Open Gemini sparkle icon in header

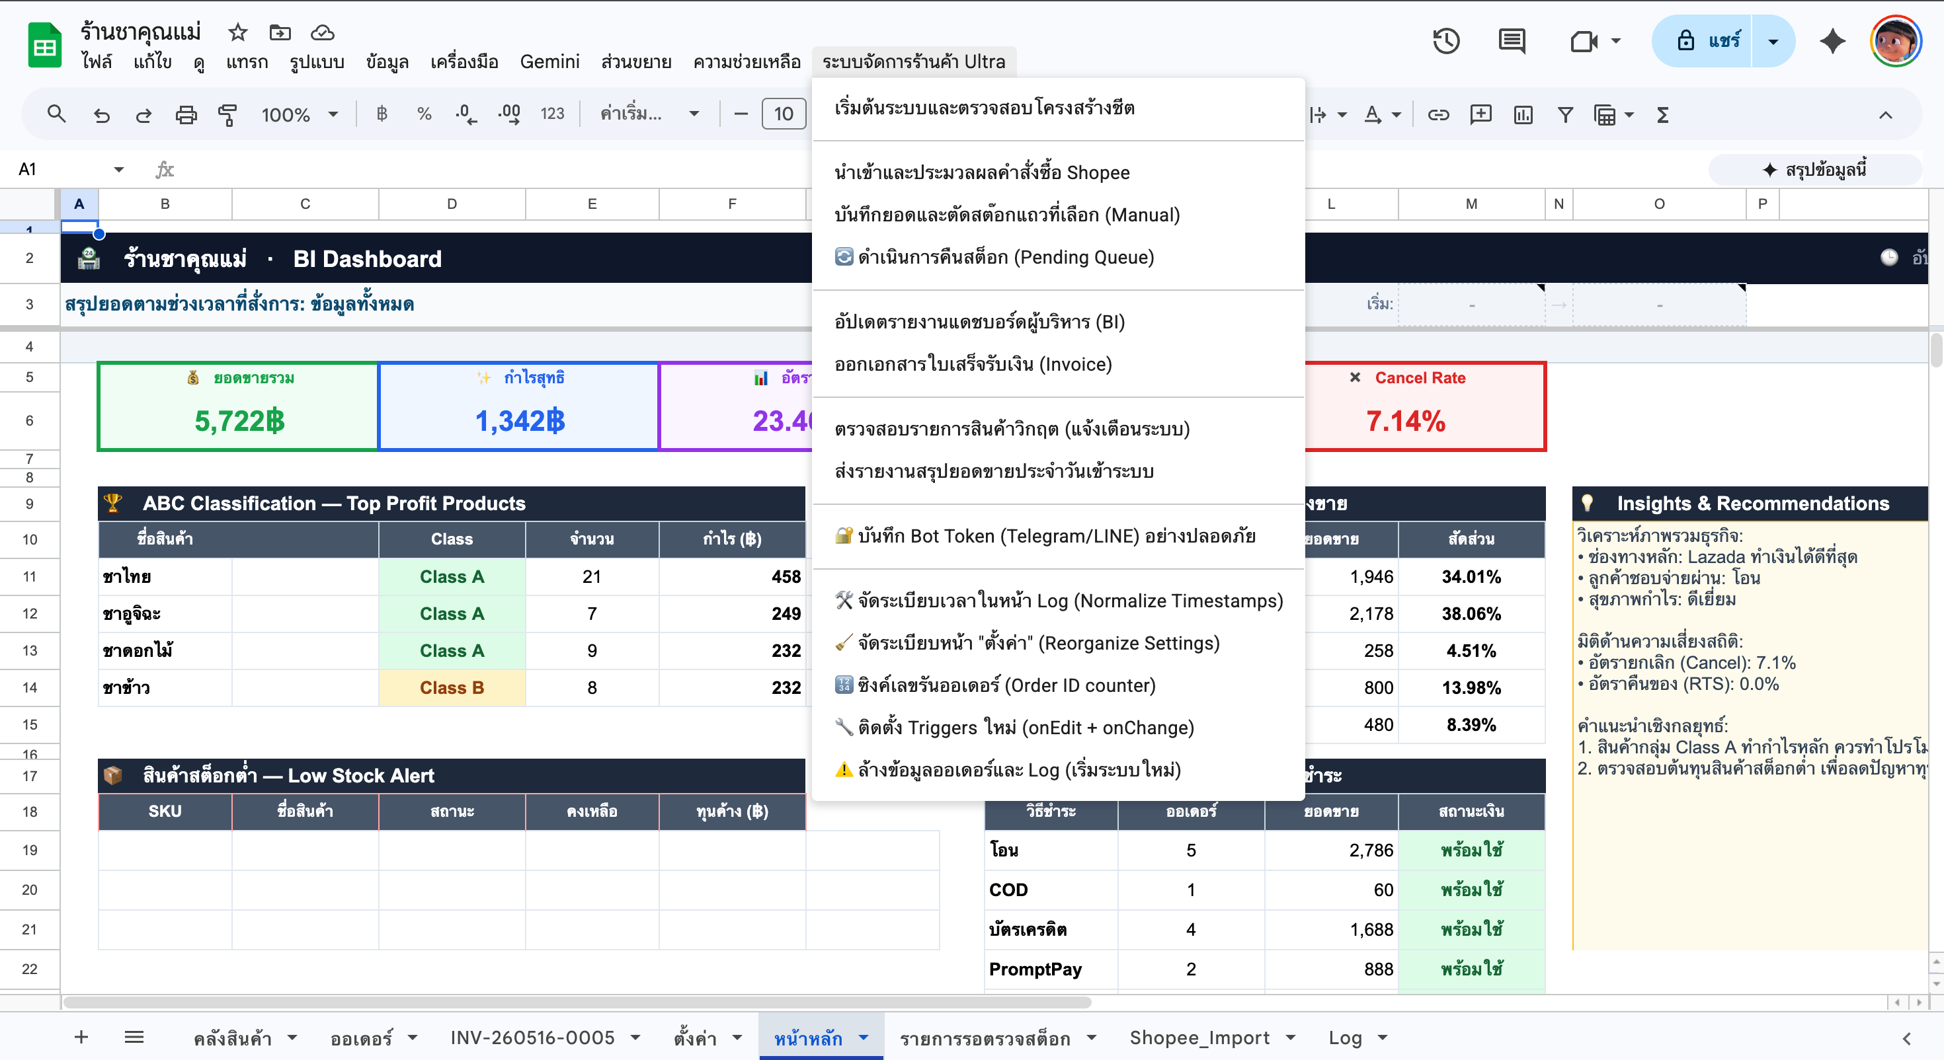pos(1832,41)
